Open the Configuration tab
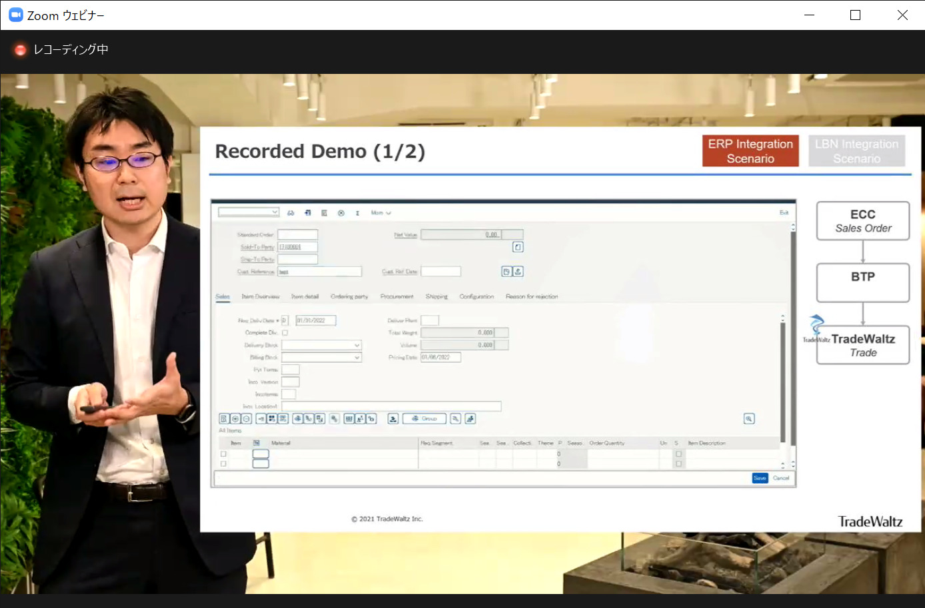 tap(476, 296)
